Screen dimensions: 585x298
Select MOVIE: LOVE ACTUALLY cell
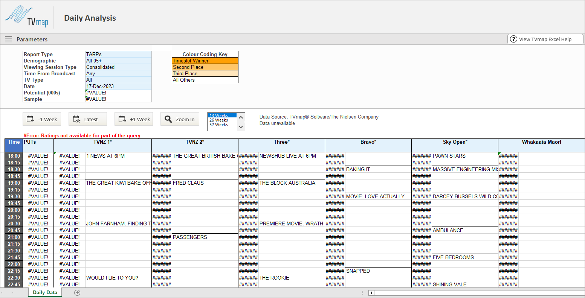(378, 196)
